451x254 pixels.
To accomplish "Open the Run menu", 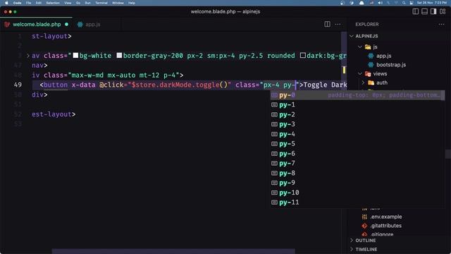I will tap(87, 3).
